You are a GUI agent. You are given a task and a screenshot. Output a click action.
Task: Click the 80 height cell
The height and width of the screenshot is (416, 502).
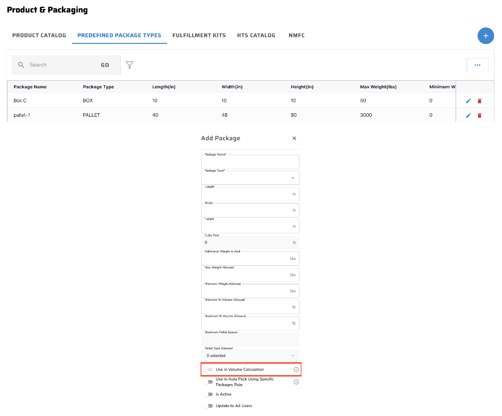pos(293,115)
